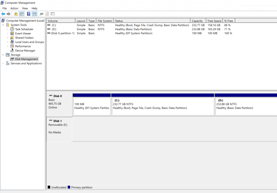Click the up one level folder toolbar icon

(x=16, y=14)
